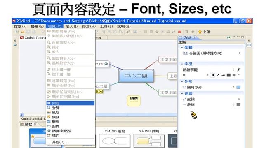Viewport: 264px width, 148px height.
Task: Apply the XMIND 極簡 style thumbnail
Action: point(115,139)
